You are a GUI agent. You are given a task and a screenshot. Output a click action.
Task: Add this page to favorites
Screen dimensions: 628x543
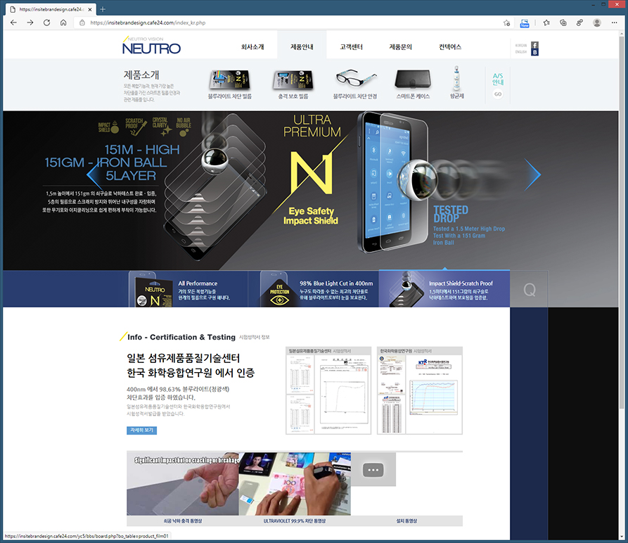(506, 23)
